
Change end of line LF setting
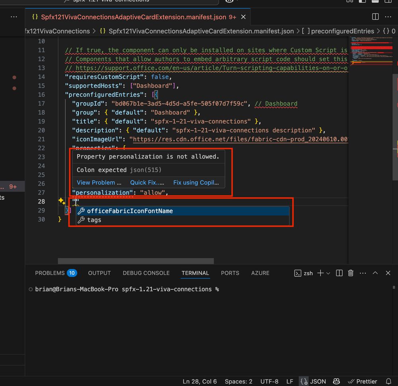pyautogui.click(x=290, y=382)
